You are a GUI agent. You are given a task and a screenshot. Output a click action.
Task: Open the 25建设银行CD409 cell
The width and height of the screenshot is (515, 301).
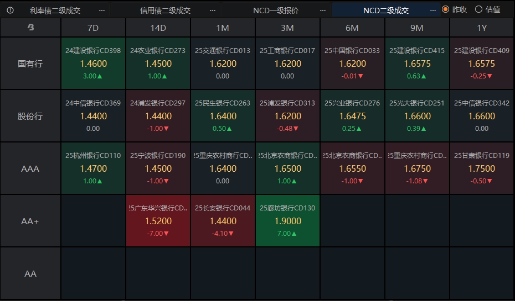pyautogui.click(x=482, y=63)
